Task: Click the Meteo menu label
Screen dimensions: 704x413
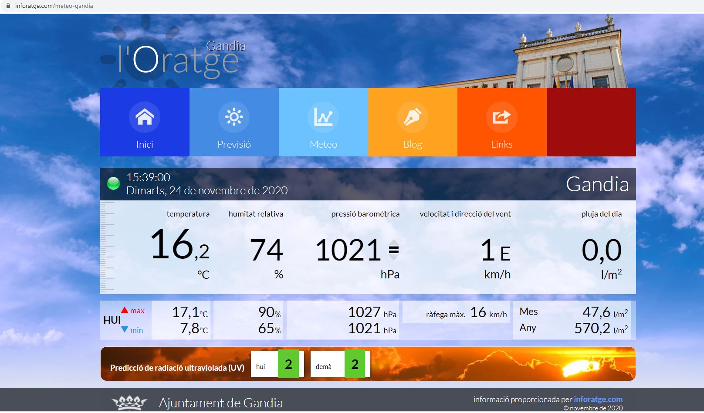Action: point(323,144)
